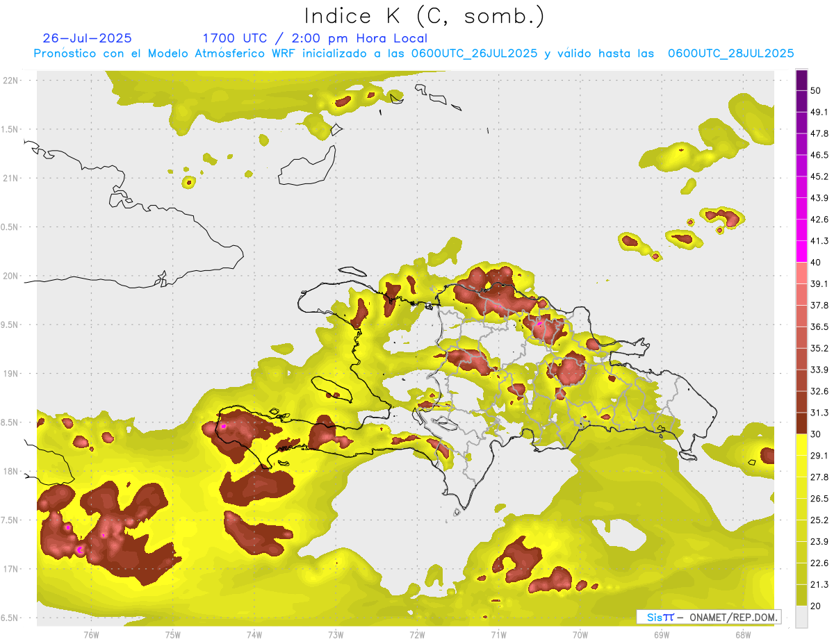Click the "33.9" color scale label
Viewport: 834px width, 644px height.
[x=819, y=370]
